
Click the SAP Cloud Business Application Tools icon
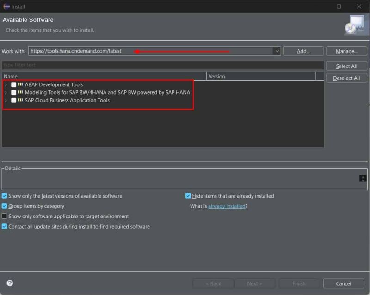tap(21, 100)
